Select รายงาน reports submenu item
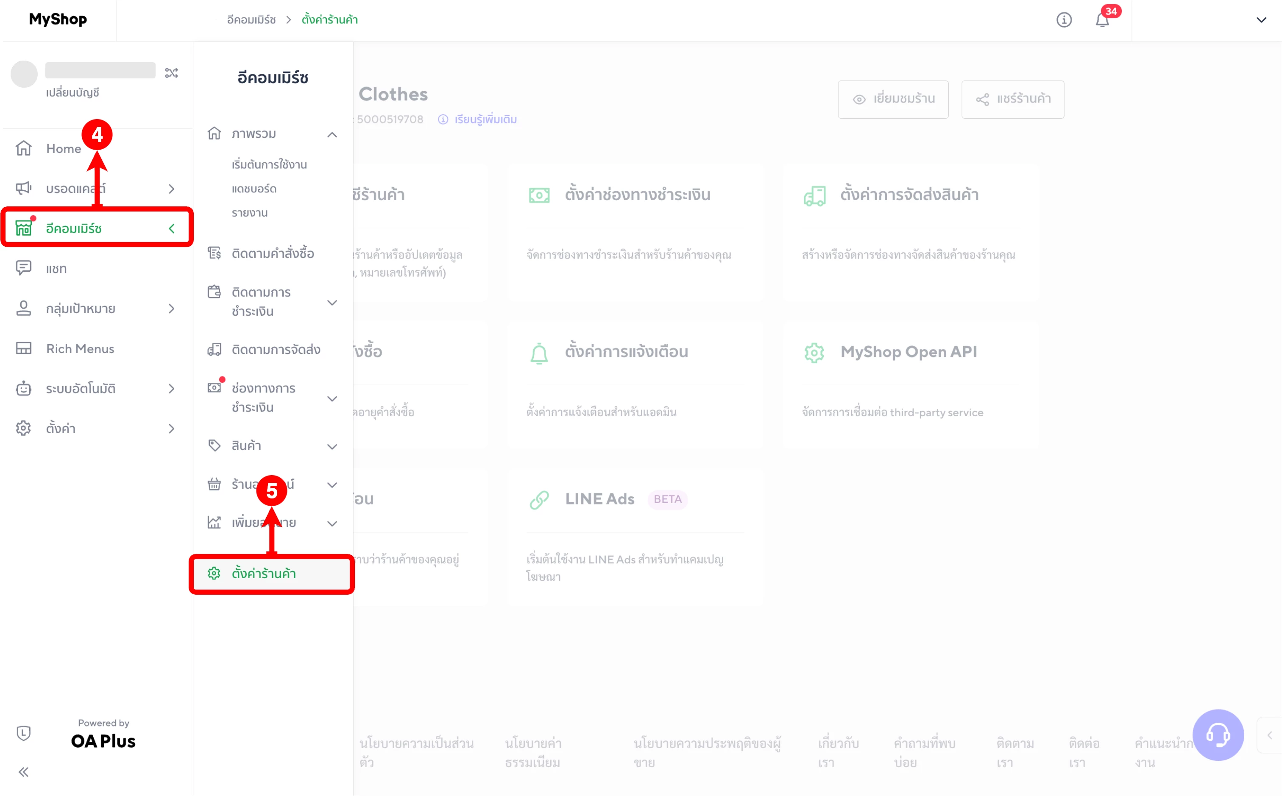 pyautogui.click(x=250, y=213)
